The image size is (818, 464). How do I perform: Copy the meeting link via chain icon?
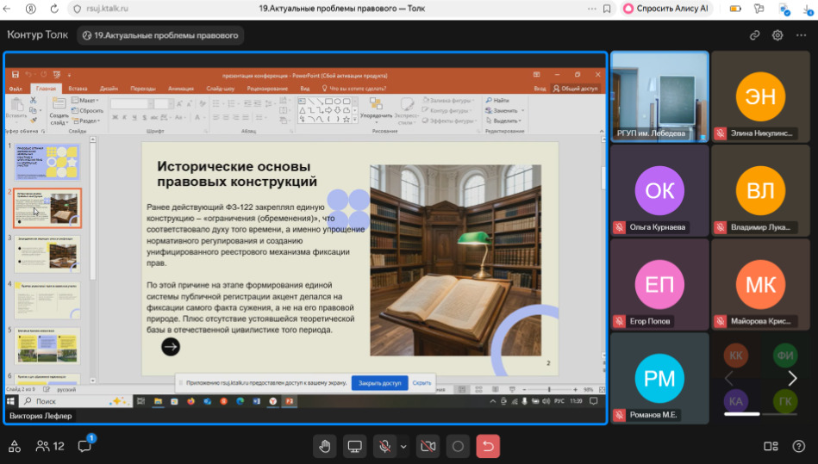tap(755, 35)
